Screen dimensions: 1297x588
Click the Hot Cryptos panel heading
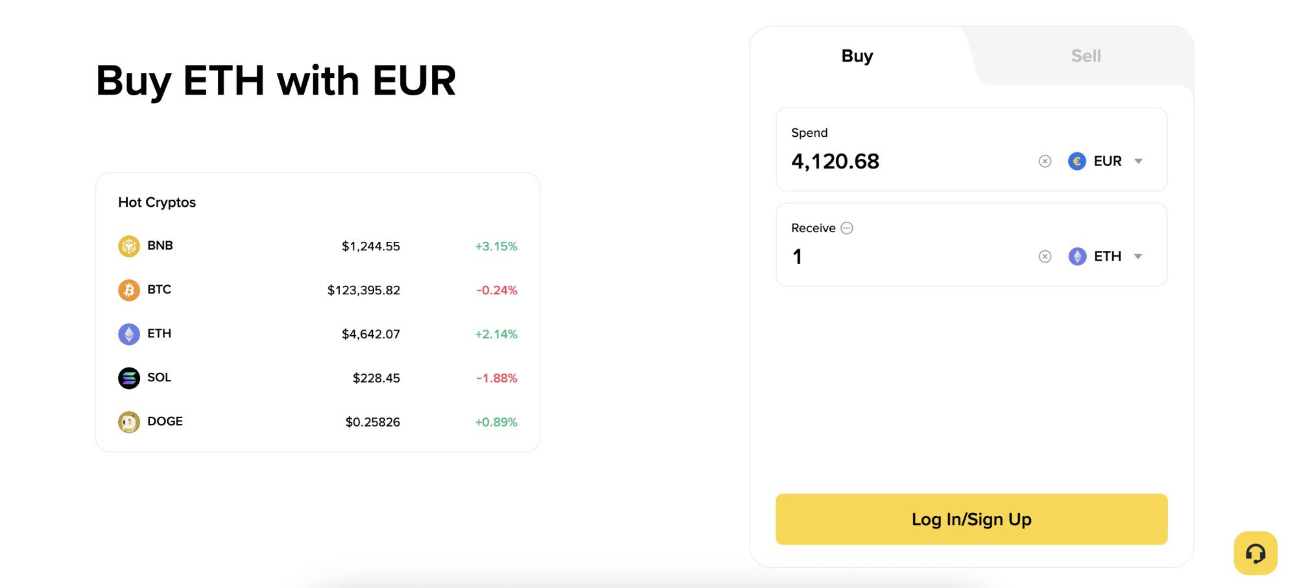pos(156,202)
